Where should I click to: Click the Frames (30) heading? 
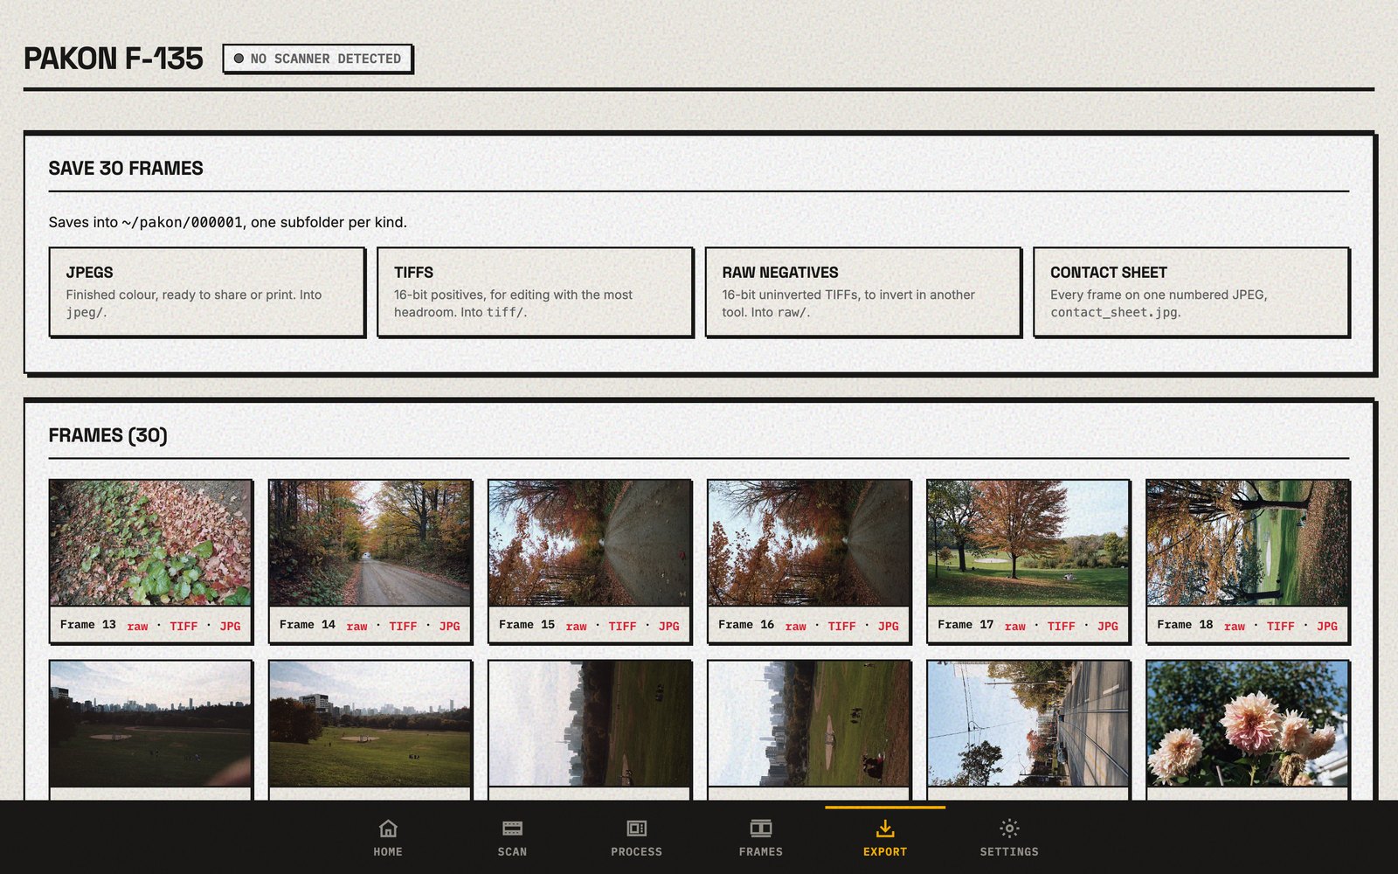107,435
